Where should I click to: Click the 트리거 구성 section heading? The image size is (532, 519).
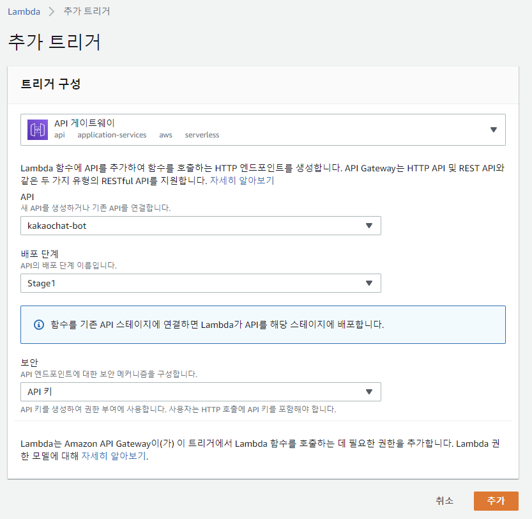50,84
